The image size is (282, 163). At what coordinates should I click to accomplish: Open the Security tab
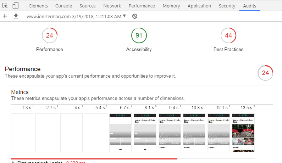click(227, 6)
